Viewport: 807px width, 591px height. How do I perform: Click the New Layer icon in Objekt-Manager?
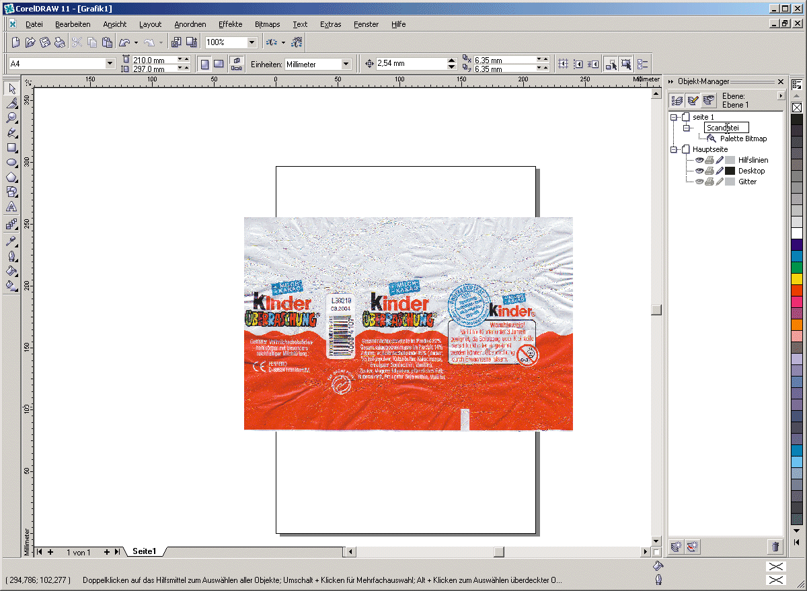pos(677,547)
